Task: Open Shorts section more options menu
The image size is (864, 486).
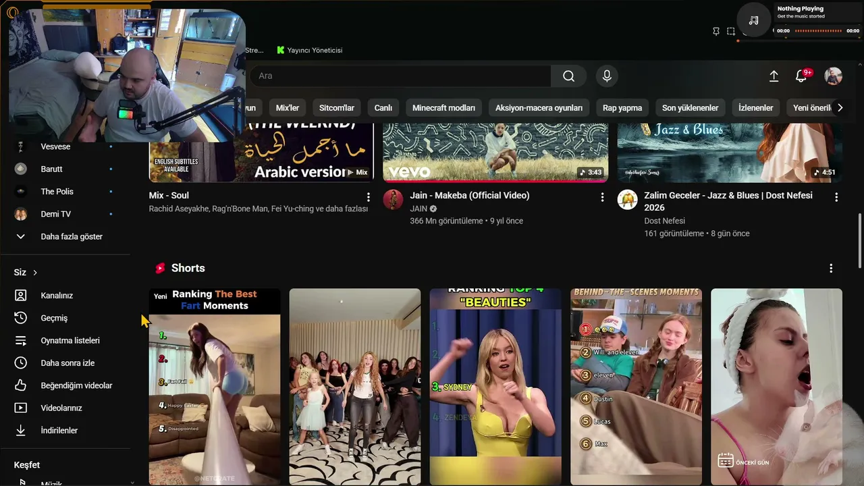Action: [x=831, y=268]
